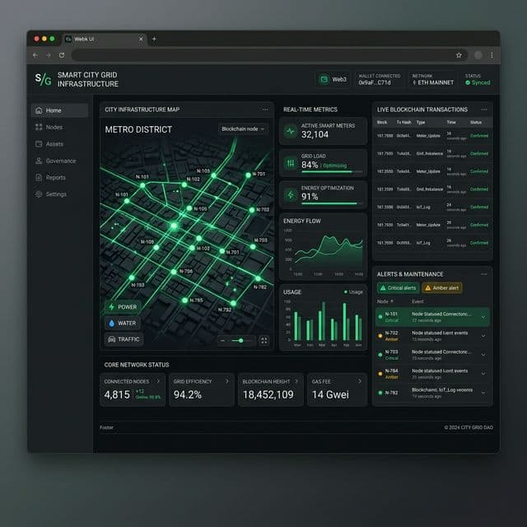Expand the N-702 alert row
The image size is (527, 527).
tap(483, 336)
